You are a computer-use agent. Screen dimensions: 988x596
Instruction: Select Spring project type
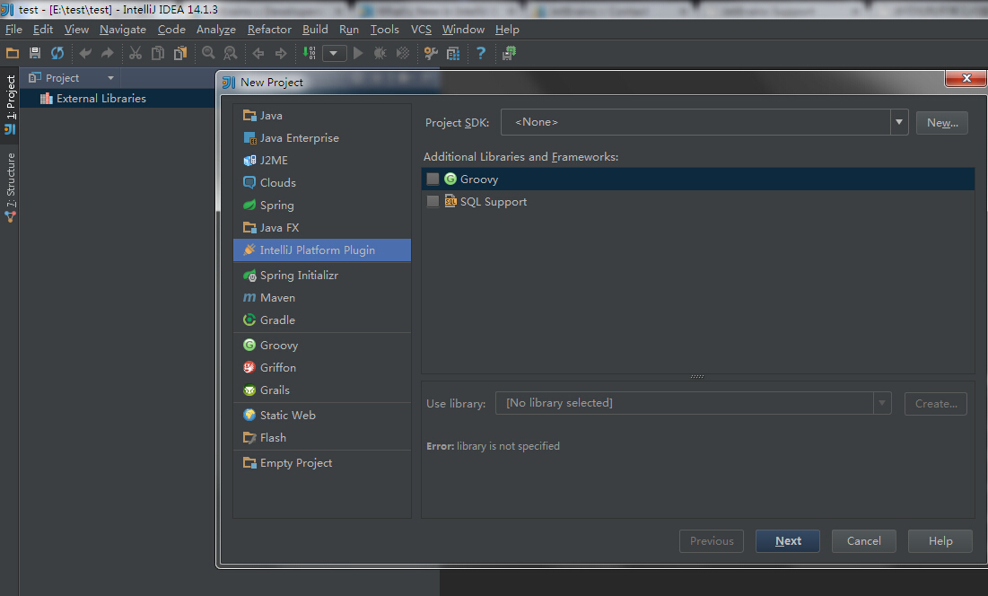click(322, 206)
